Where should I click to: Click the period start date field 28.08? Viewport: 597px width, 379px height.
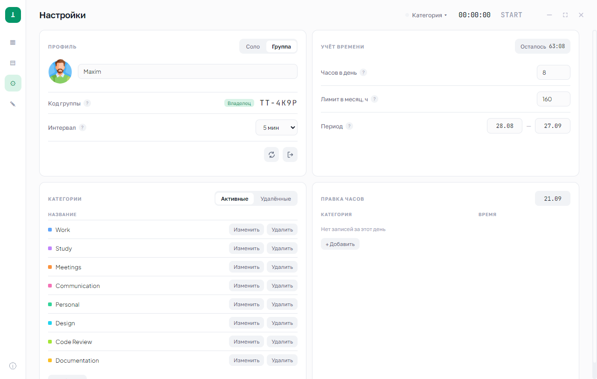505,126
